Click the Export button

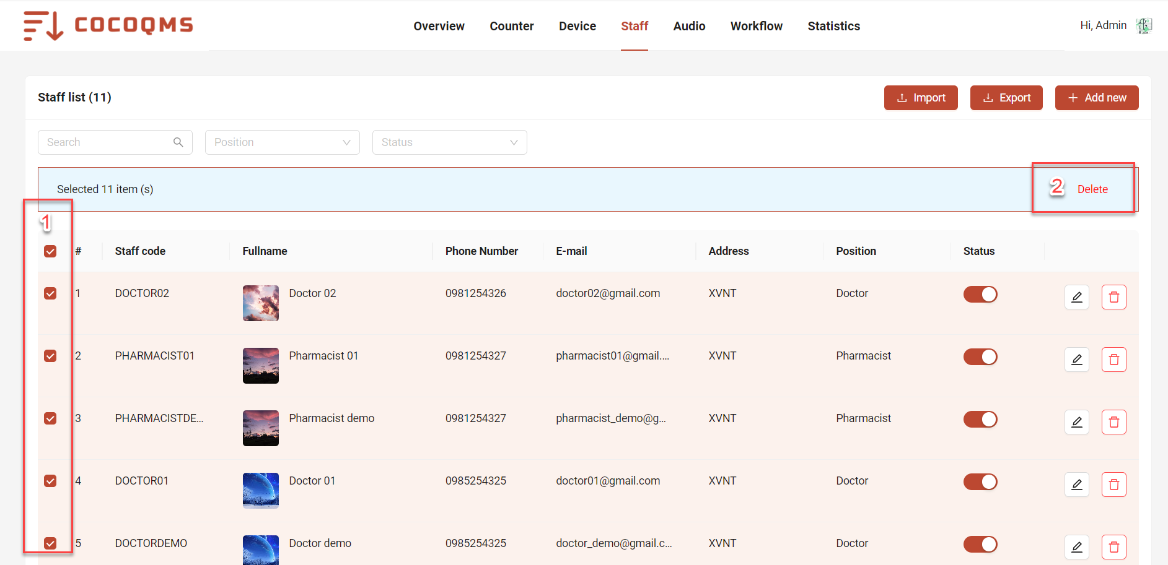tap(1006, 98)
